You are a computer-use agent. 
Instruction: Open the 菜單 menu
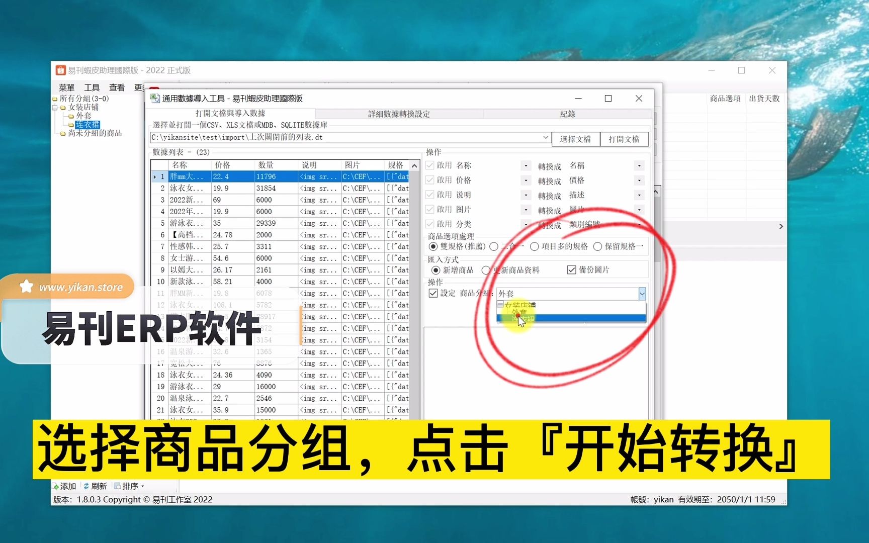66,87
